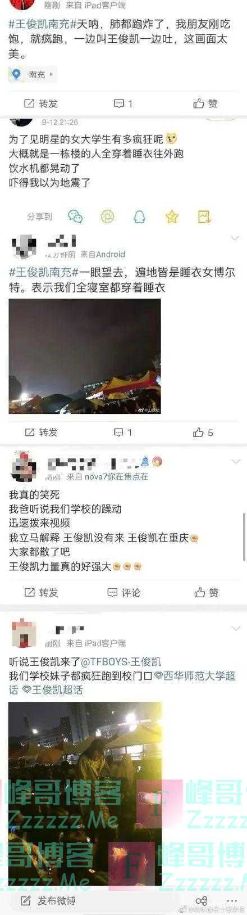
Task: Tap the green save-image share icon
Action: point(204,217)
